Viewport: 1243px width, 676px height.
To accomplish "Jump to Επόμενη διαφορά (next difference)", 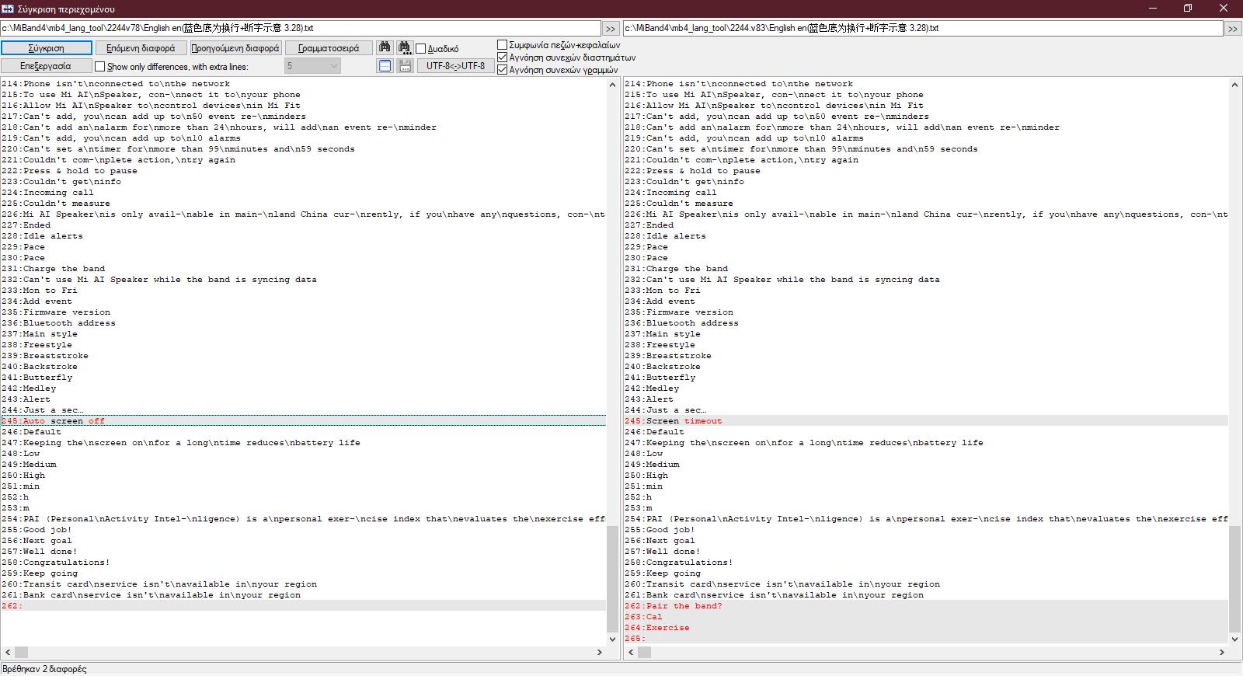I will pos(141,48).
